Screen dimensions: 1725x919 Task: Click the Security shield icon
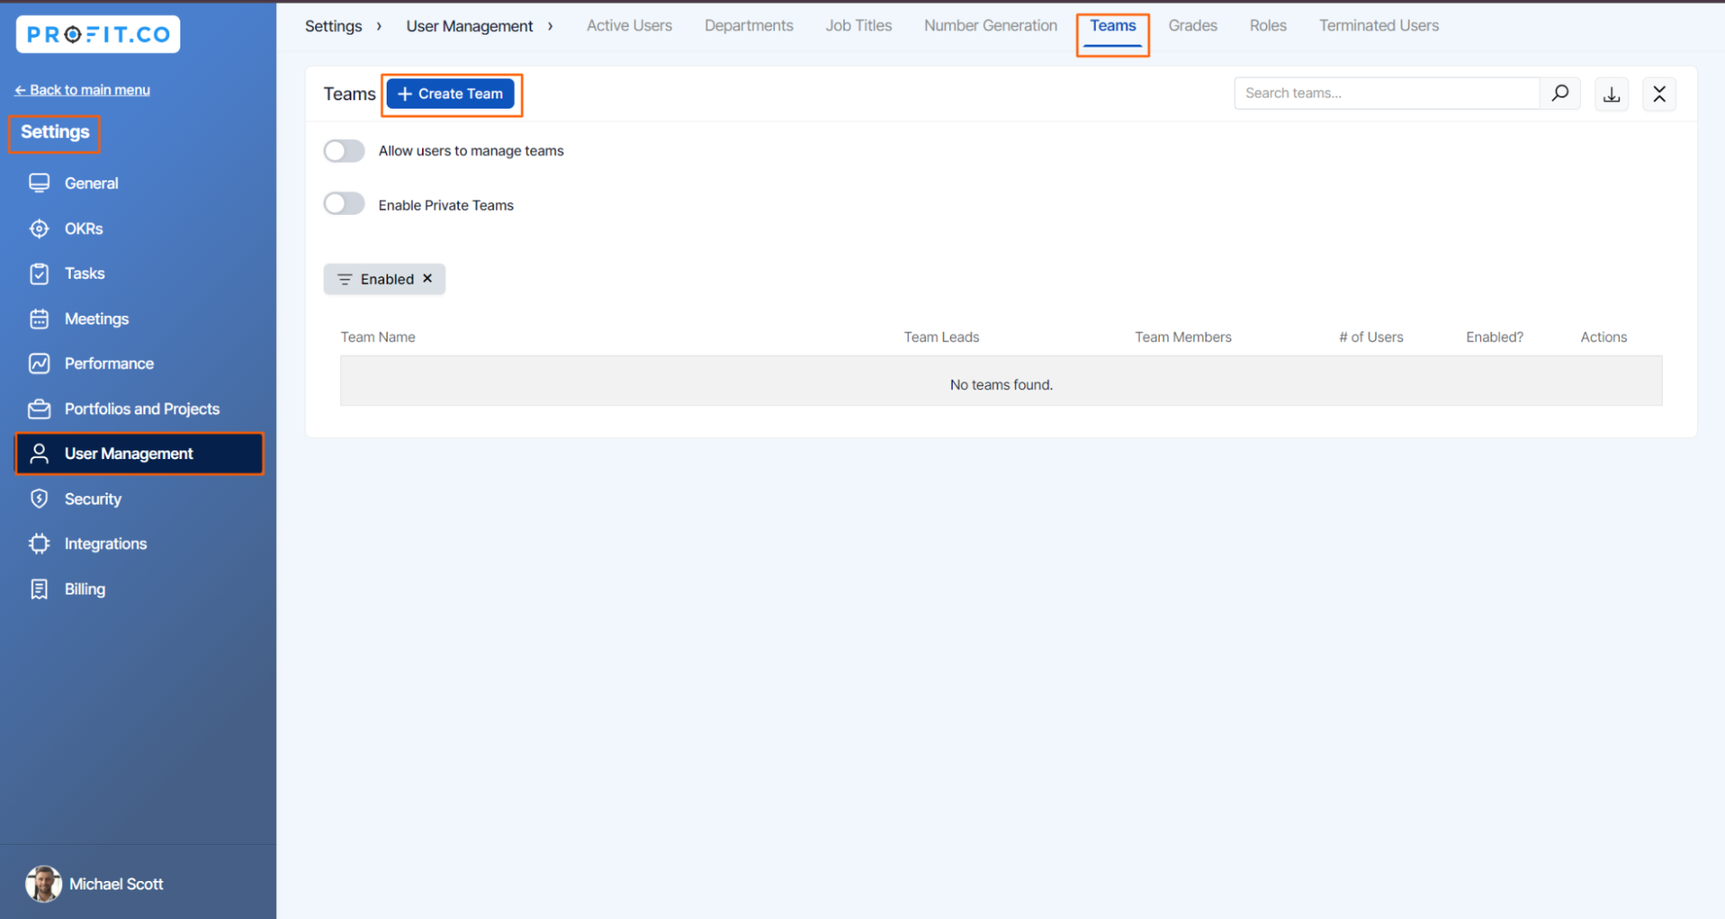(x=39, y=499)
